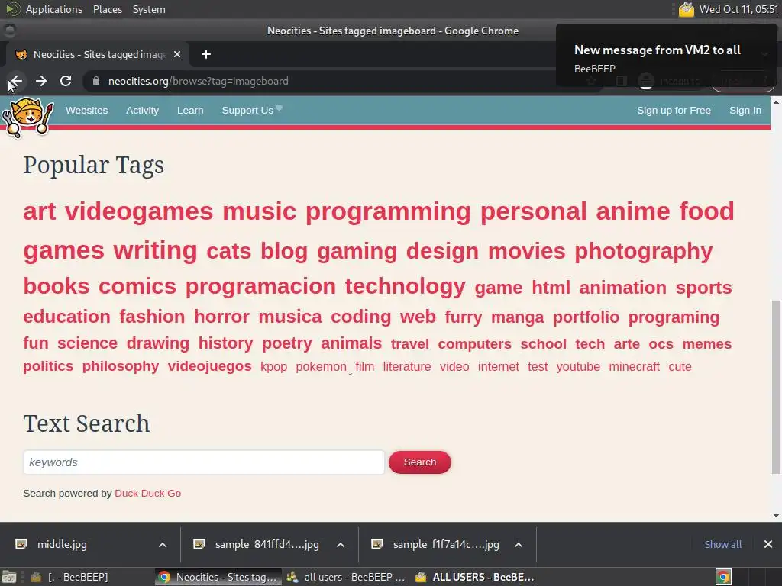Screen dimensions: 782x586
Task: Select the cute tag
Action: click(680, 367)
